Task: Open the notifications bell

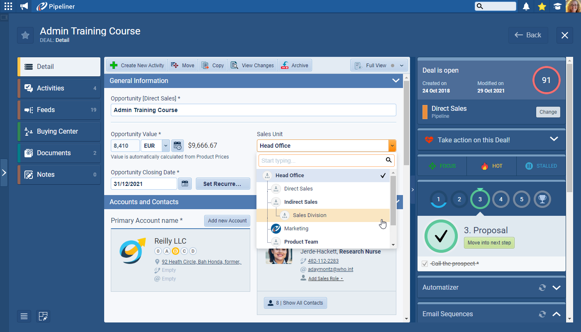Action: 526,6
